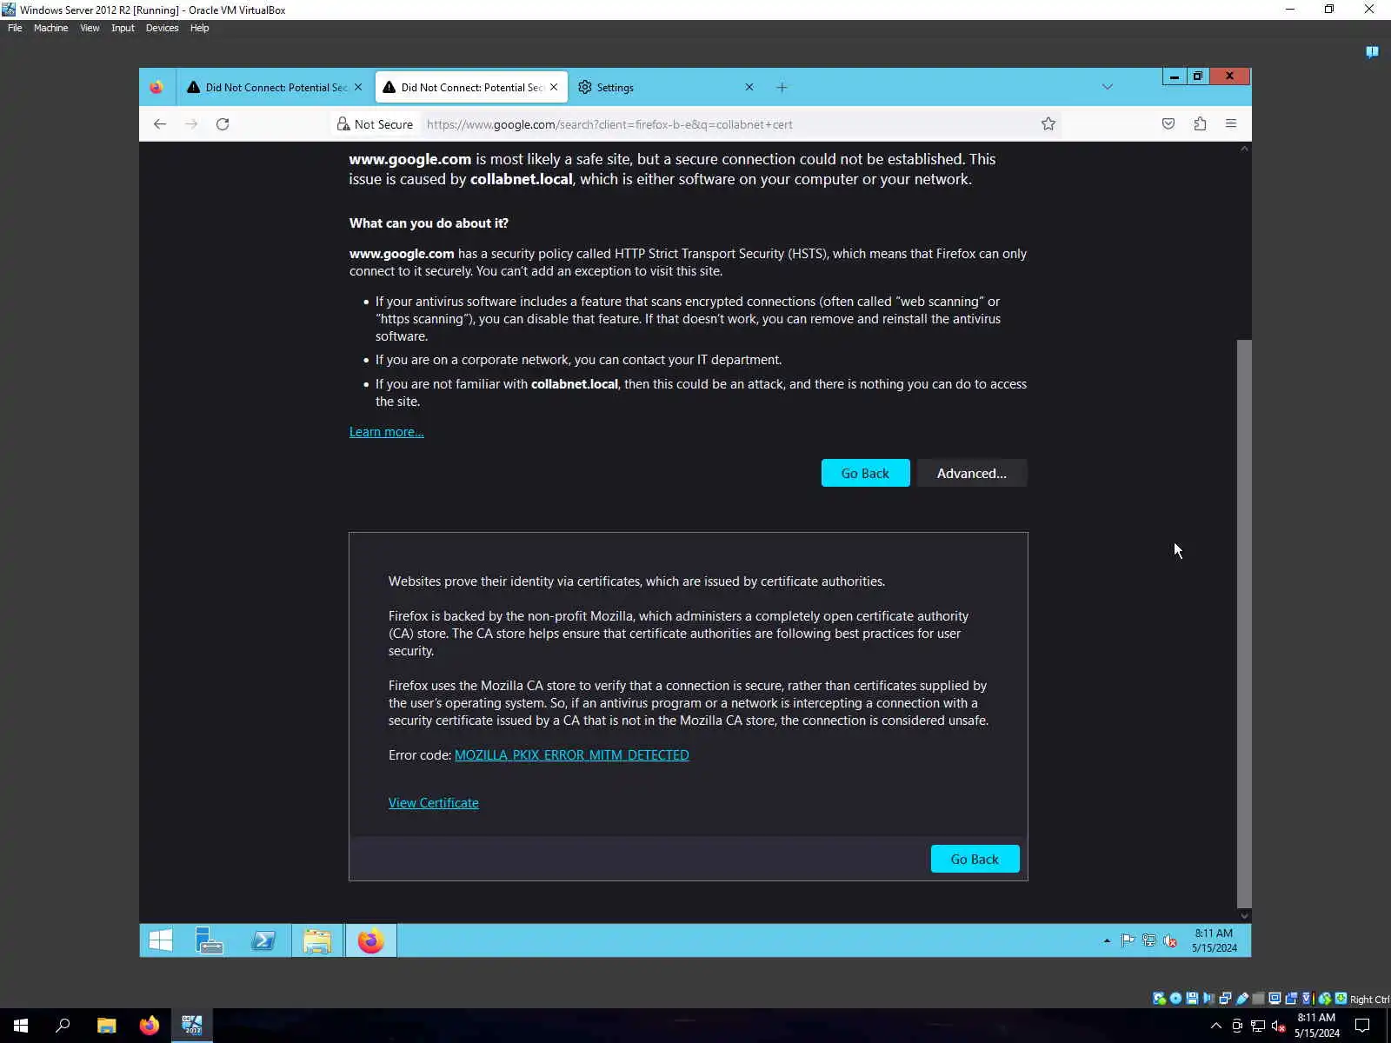Click VirtualBox shared folders status icon

pyautogui.click(x=1258, y=999)
